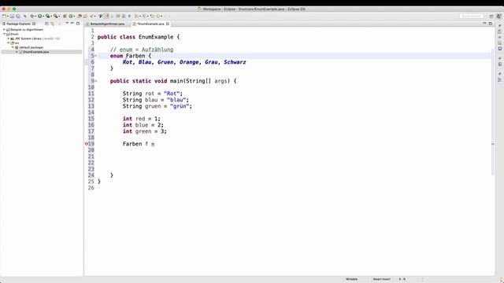
Task: Click line number 22 in the gutter
Action: click(x=91, y=163)
